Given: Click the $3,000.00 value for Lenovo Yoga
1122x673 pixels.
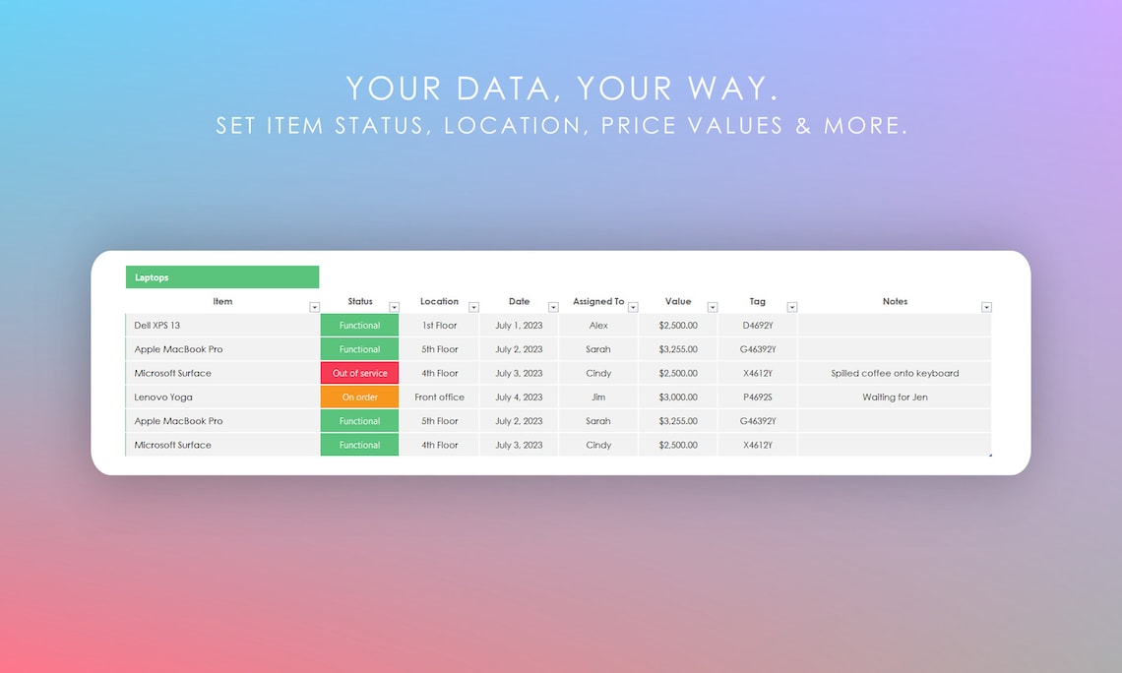Looking at the screenshot, I should (677, 397).
